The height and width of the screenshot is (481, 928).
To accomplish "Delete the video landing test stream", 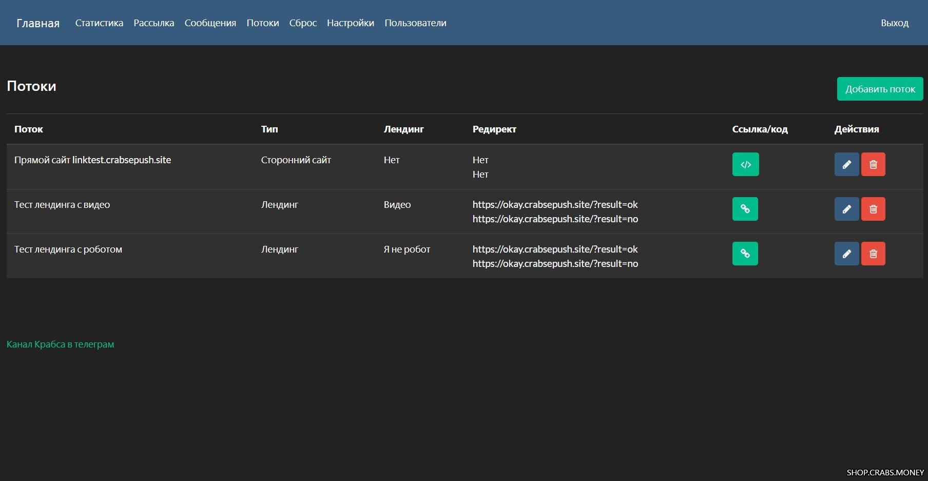I will pos(873,209).
